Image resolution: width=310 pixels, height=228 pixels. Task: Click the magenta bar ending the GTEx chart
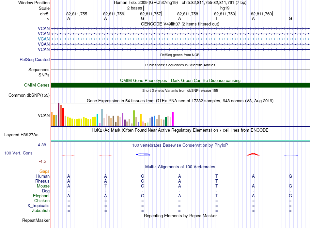(173, 119)
